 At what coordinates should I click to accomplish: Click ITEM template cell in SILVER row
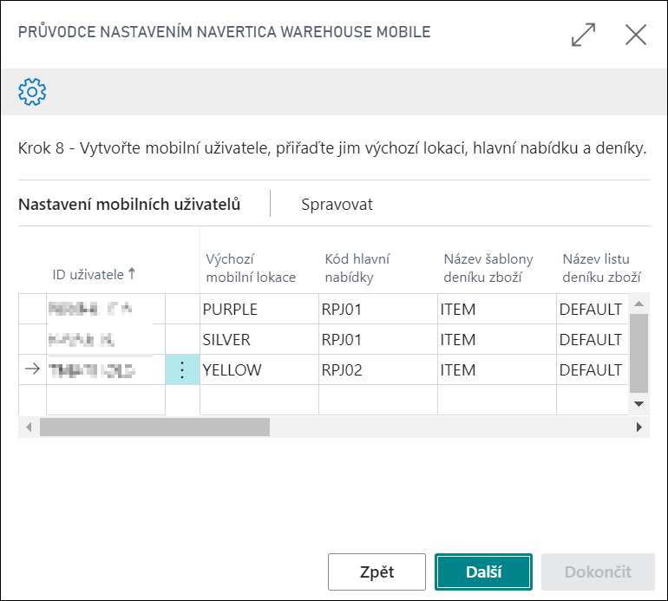(x=497, y=339)
